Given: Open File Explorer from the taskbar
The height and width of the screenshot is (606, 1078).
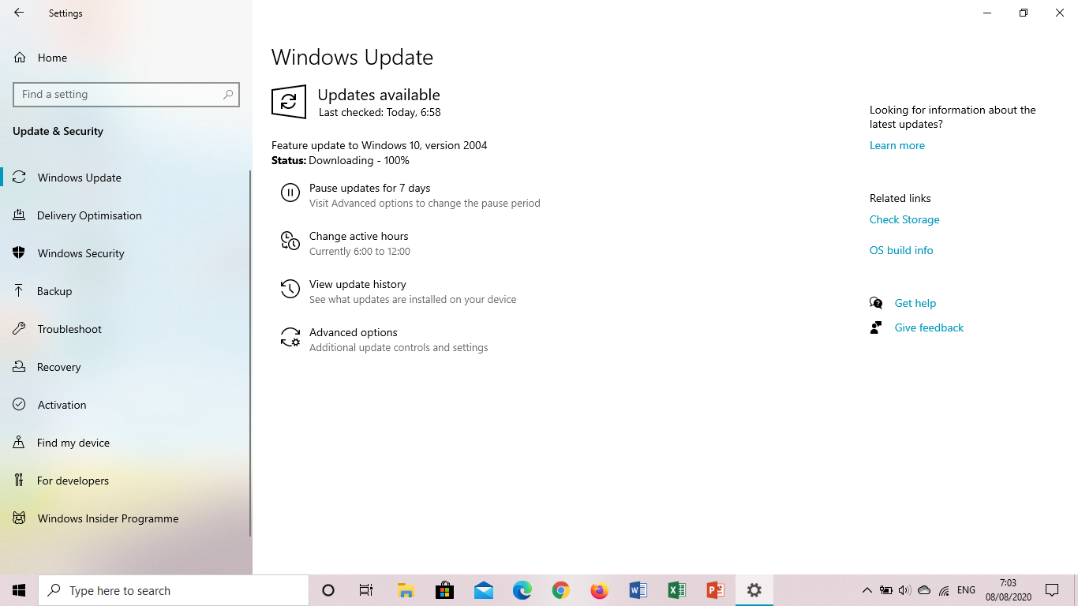Looking at the screenshot, I should pyautogui.click(x=406, y=590).
